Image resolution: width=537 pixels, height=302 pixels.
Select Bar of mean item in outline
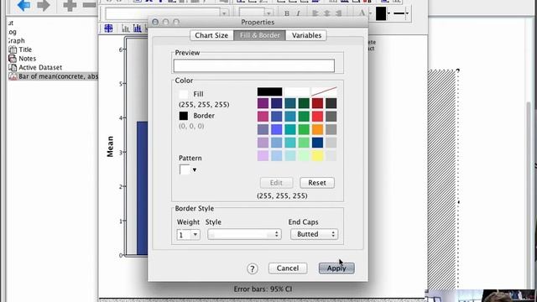[x=58, y=76]
